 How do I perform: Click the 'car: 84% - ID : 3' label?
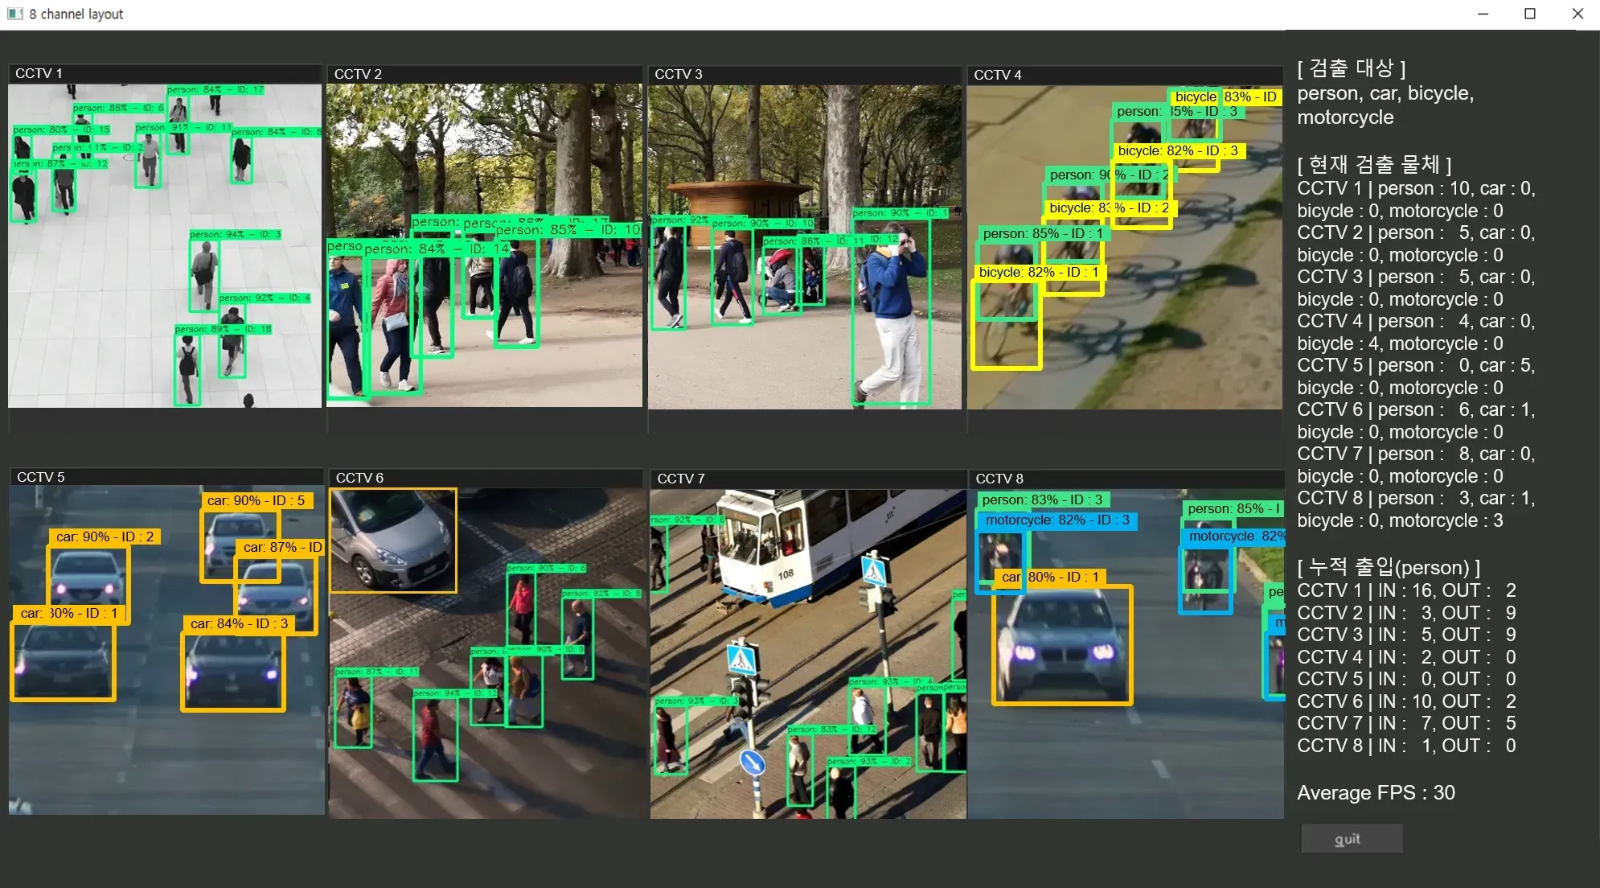pyautogui.click(x=239, y=623)
